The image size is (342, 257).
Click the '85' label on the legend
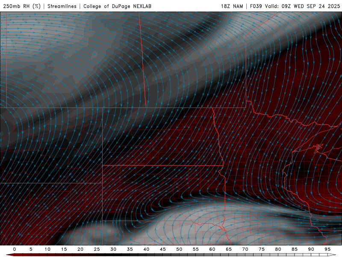[295, 249]
